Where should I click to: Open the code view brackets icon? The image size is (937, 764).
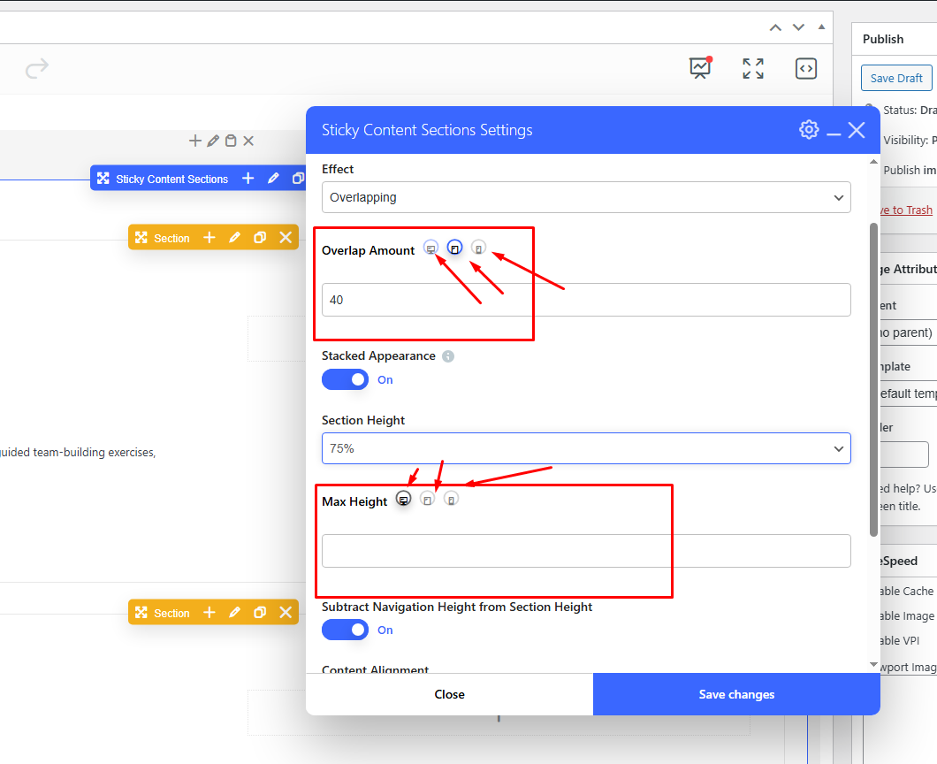(805, 68)
